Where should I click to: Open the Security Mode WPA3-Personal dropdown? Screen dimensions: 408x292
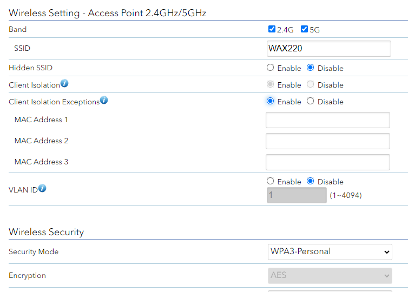(x=330, y=251)
